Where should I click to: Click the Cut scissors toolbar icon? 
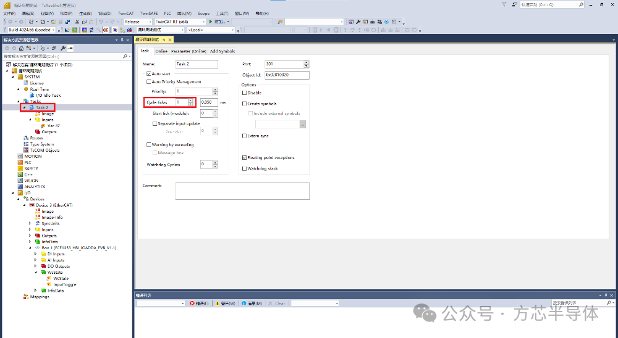tap(77, 22)
